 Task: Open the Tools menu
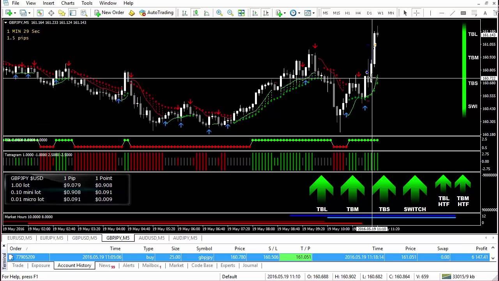pos(87,3)
